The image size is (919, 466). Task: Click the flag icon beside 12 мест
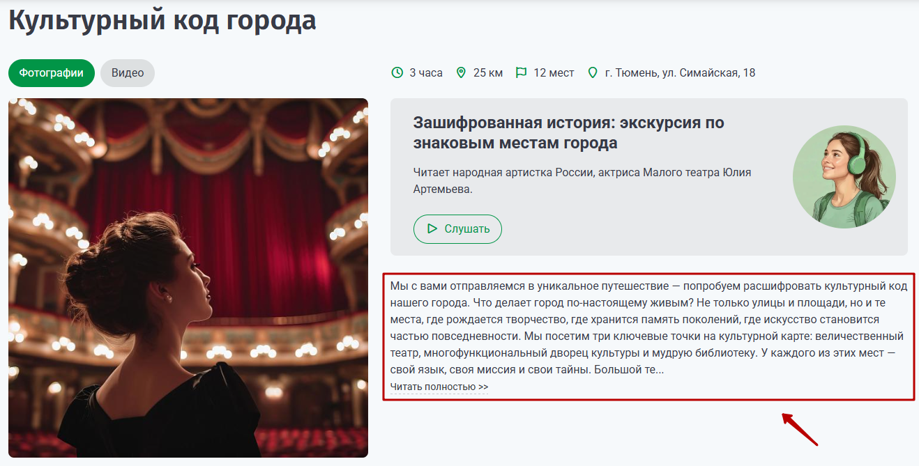[521, 72]
